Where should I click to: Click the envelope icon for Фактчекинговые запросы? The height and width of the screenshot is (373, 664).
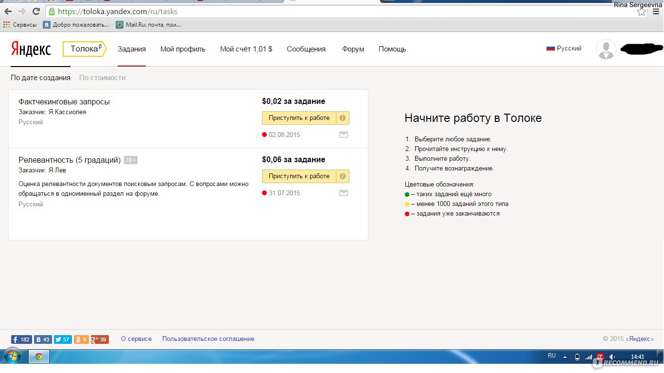344,135
